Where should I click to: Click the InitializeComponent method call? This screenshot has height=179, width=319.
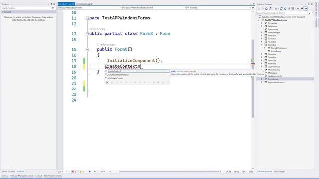tap(131, 61)
